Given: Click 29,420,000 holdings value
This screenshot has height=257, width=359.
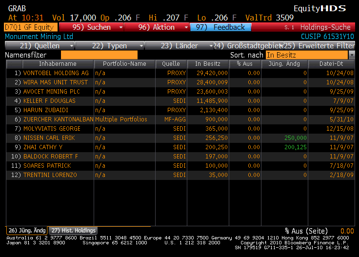Looking at the screenshot, I should 212,73.
